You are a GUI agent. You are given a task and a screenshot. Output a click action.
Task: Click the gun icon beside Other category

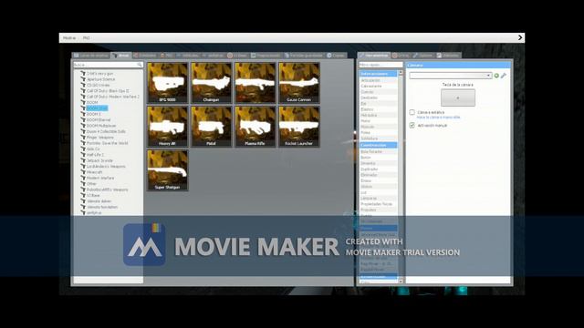tap(83, 184)
